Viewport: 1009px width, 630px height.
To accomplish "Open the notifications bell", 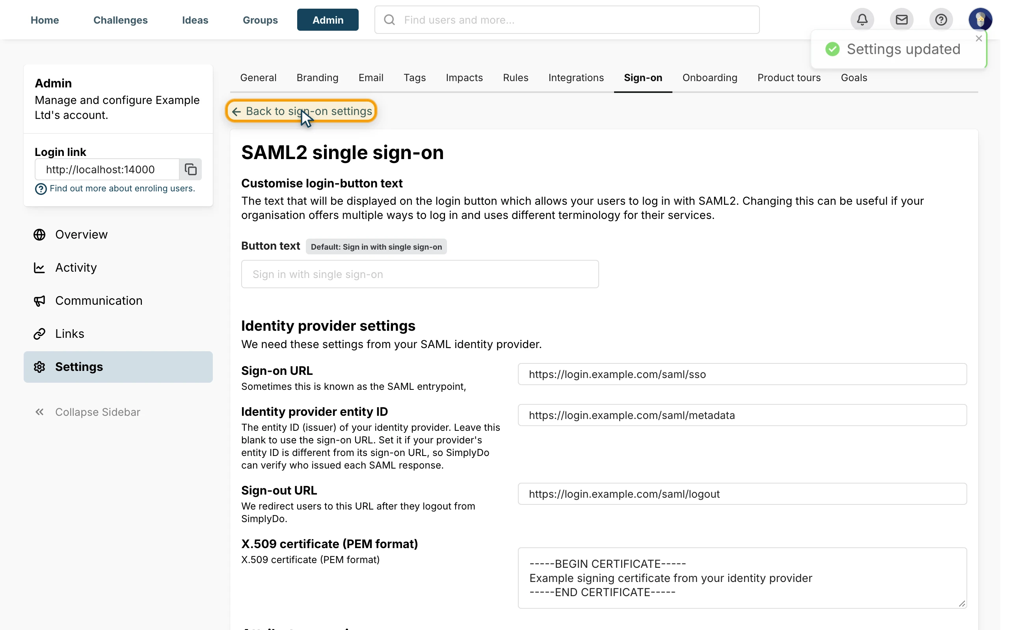I will tap(862, 20).
